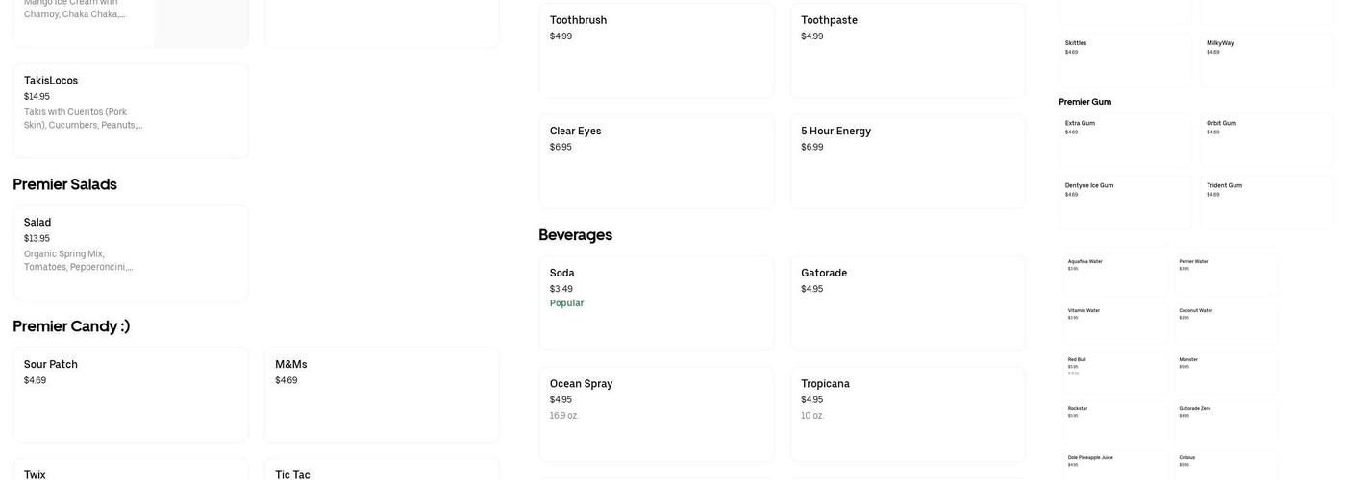Choose the Orbit Gum card

[1266, 140]
